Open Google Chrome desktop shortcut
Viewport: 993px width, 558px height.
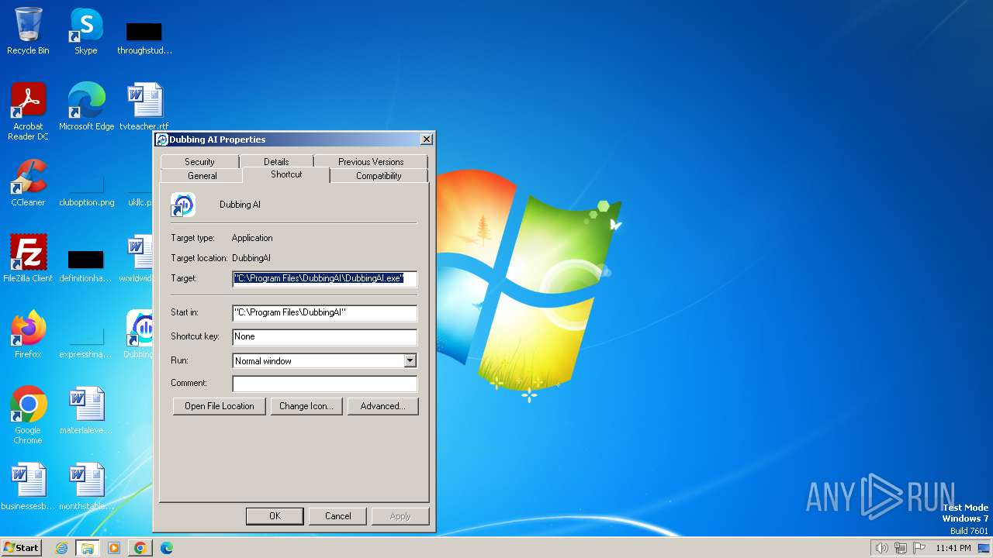(28, 415)
